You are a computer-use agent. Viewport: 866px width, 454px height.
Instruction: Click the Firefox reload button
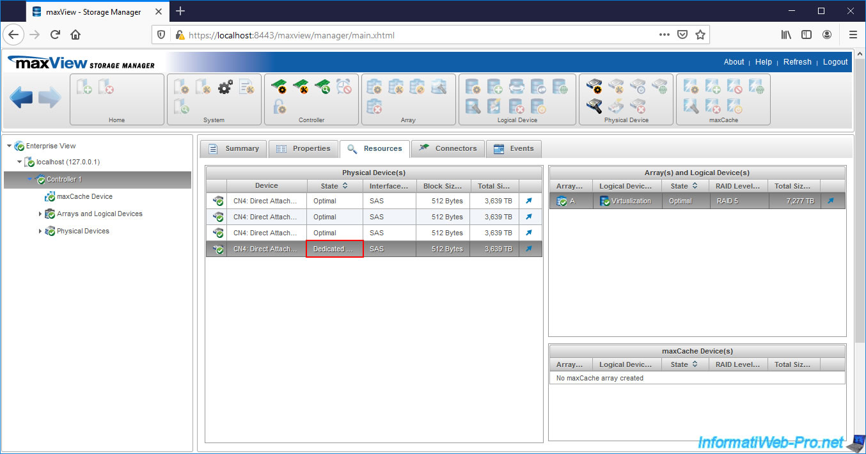(56, 35)
